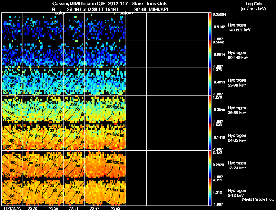Image resolution: width=276 pixels, height=210 pixels.
Task: Click the 23:53 panel in 5-13 keV row
Action: pyautogui.click(x=115, y=192)
